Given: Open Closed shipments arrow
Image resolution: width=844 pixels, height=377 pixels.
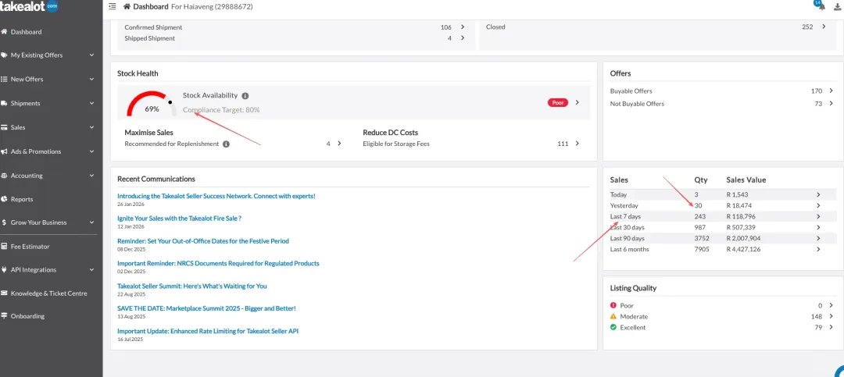Looking at the screenshot, I should (824, 27).
